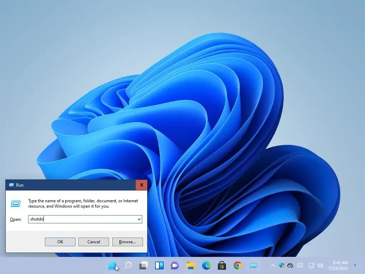The height and width of the screenshot is (274, 365).
Task: Click the Run app taskbar icon
Action: coord(253,265)
